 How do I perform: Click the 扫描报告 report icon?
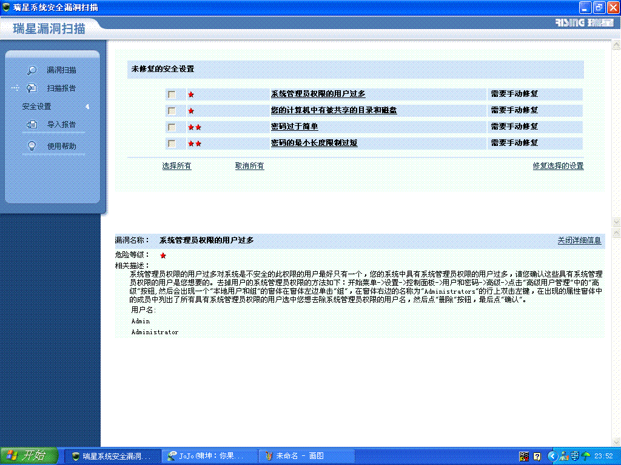pyautogui.click(x=32, y=88)
